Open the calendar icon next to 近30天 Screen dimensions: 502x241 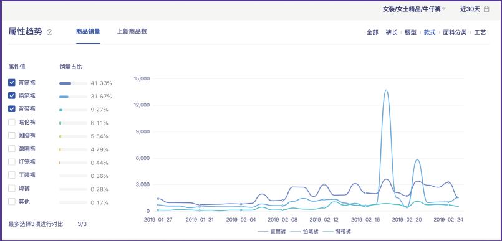coord(486,9)
